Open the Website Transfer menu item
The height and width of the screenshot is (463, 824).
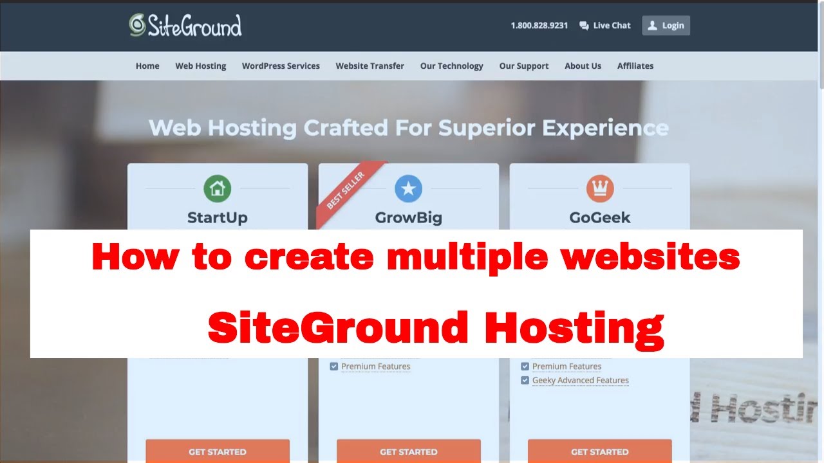tap(370, 66)
